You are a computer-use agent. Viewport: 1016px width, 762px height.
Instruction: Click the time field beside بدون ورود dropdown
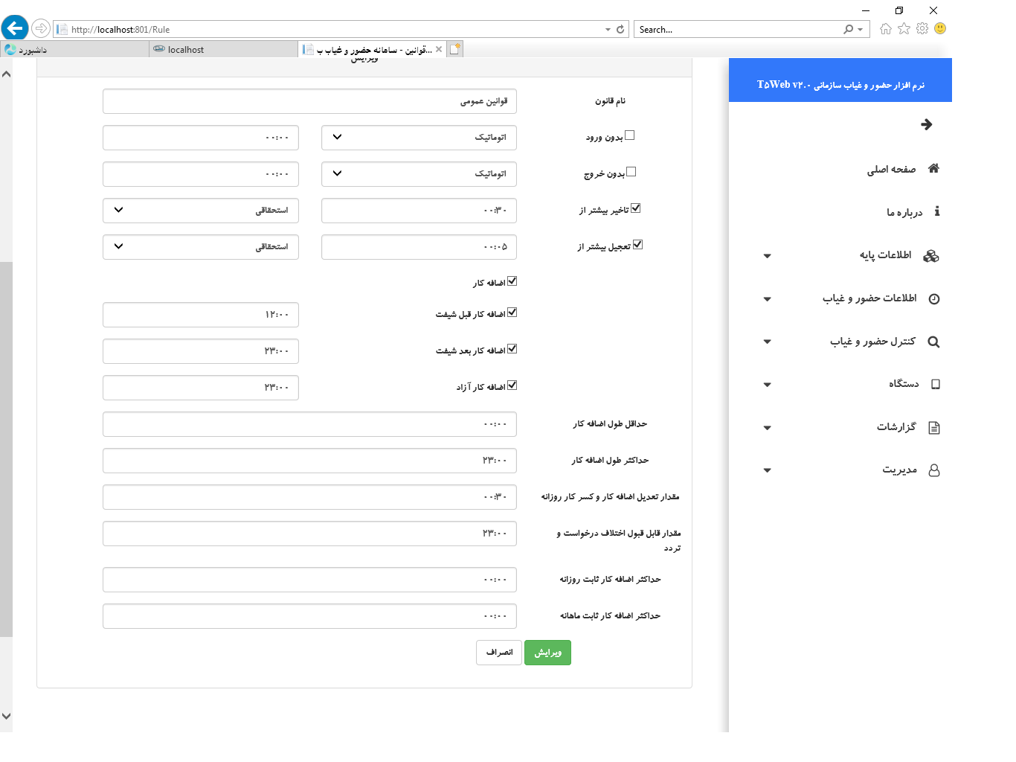coord(201,138)
